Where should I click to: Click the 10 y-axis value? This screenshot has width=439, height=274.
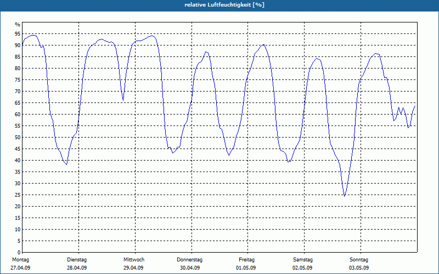pyautogui.click(x=18, y=230)
